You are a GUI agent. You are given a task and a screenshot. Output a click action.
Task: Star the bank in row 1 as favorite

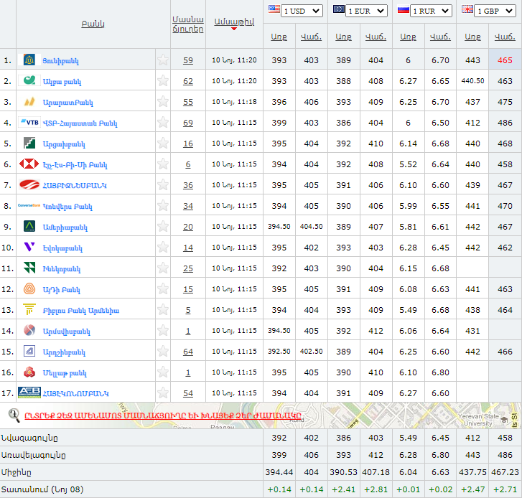(163, 60)
